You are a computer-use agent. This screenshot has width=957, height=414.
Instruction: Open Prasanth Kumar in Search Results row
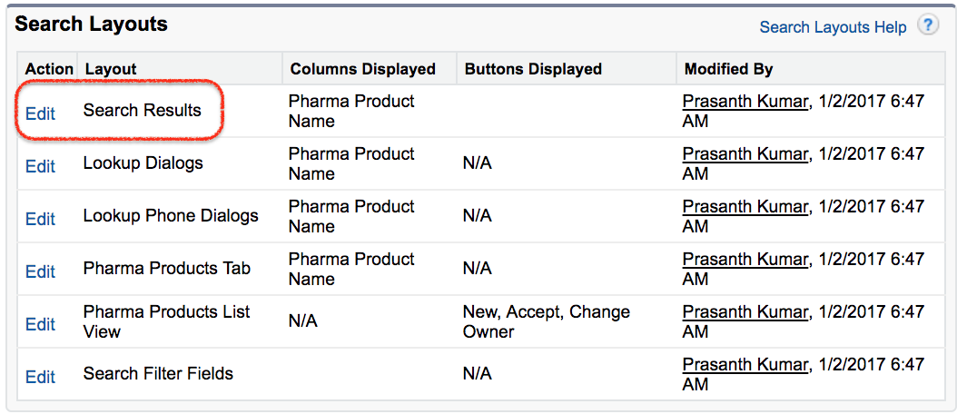click(x=745, y=101)
